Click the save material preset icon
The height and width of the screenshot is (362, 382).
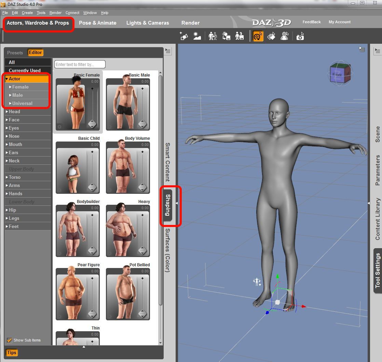pyautogui.click(x=226, y=36)
